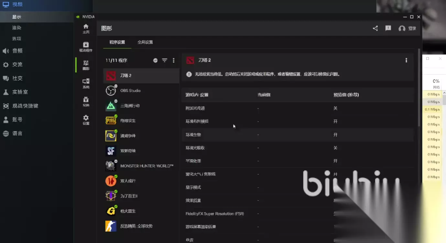446x243 pixels.
Task: Open the 系统 system section
Action: [x=86, y=83]
